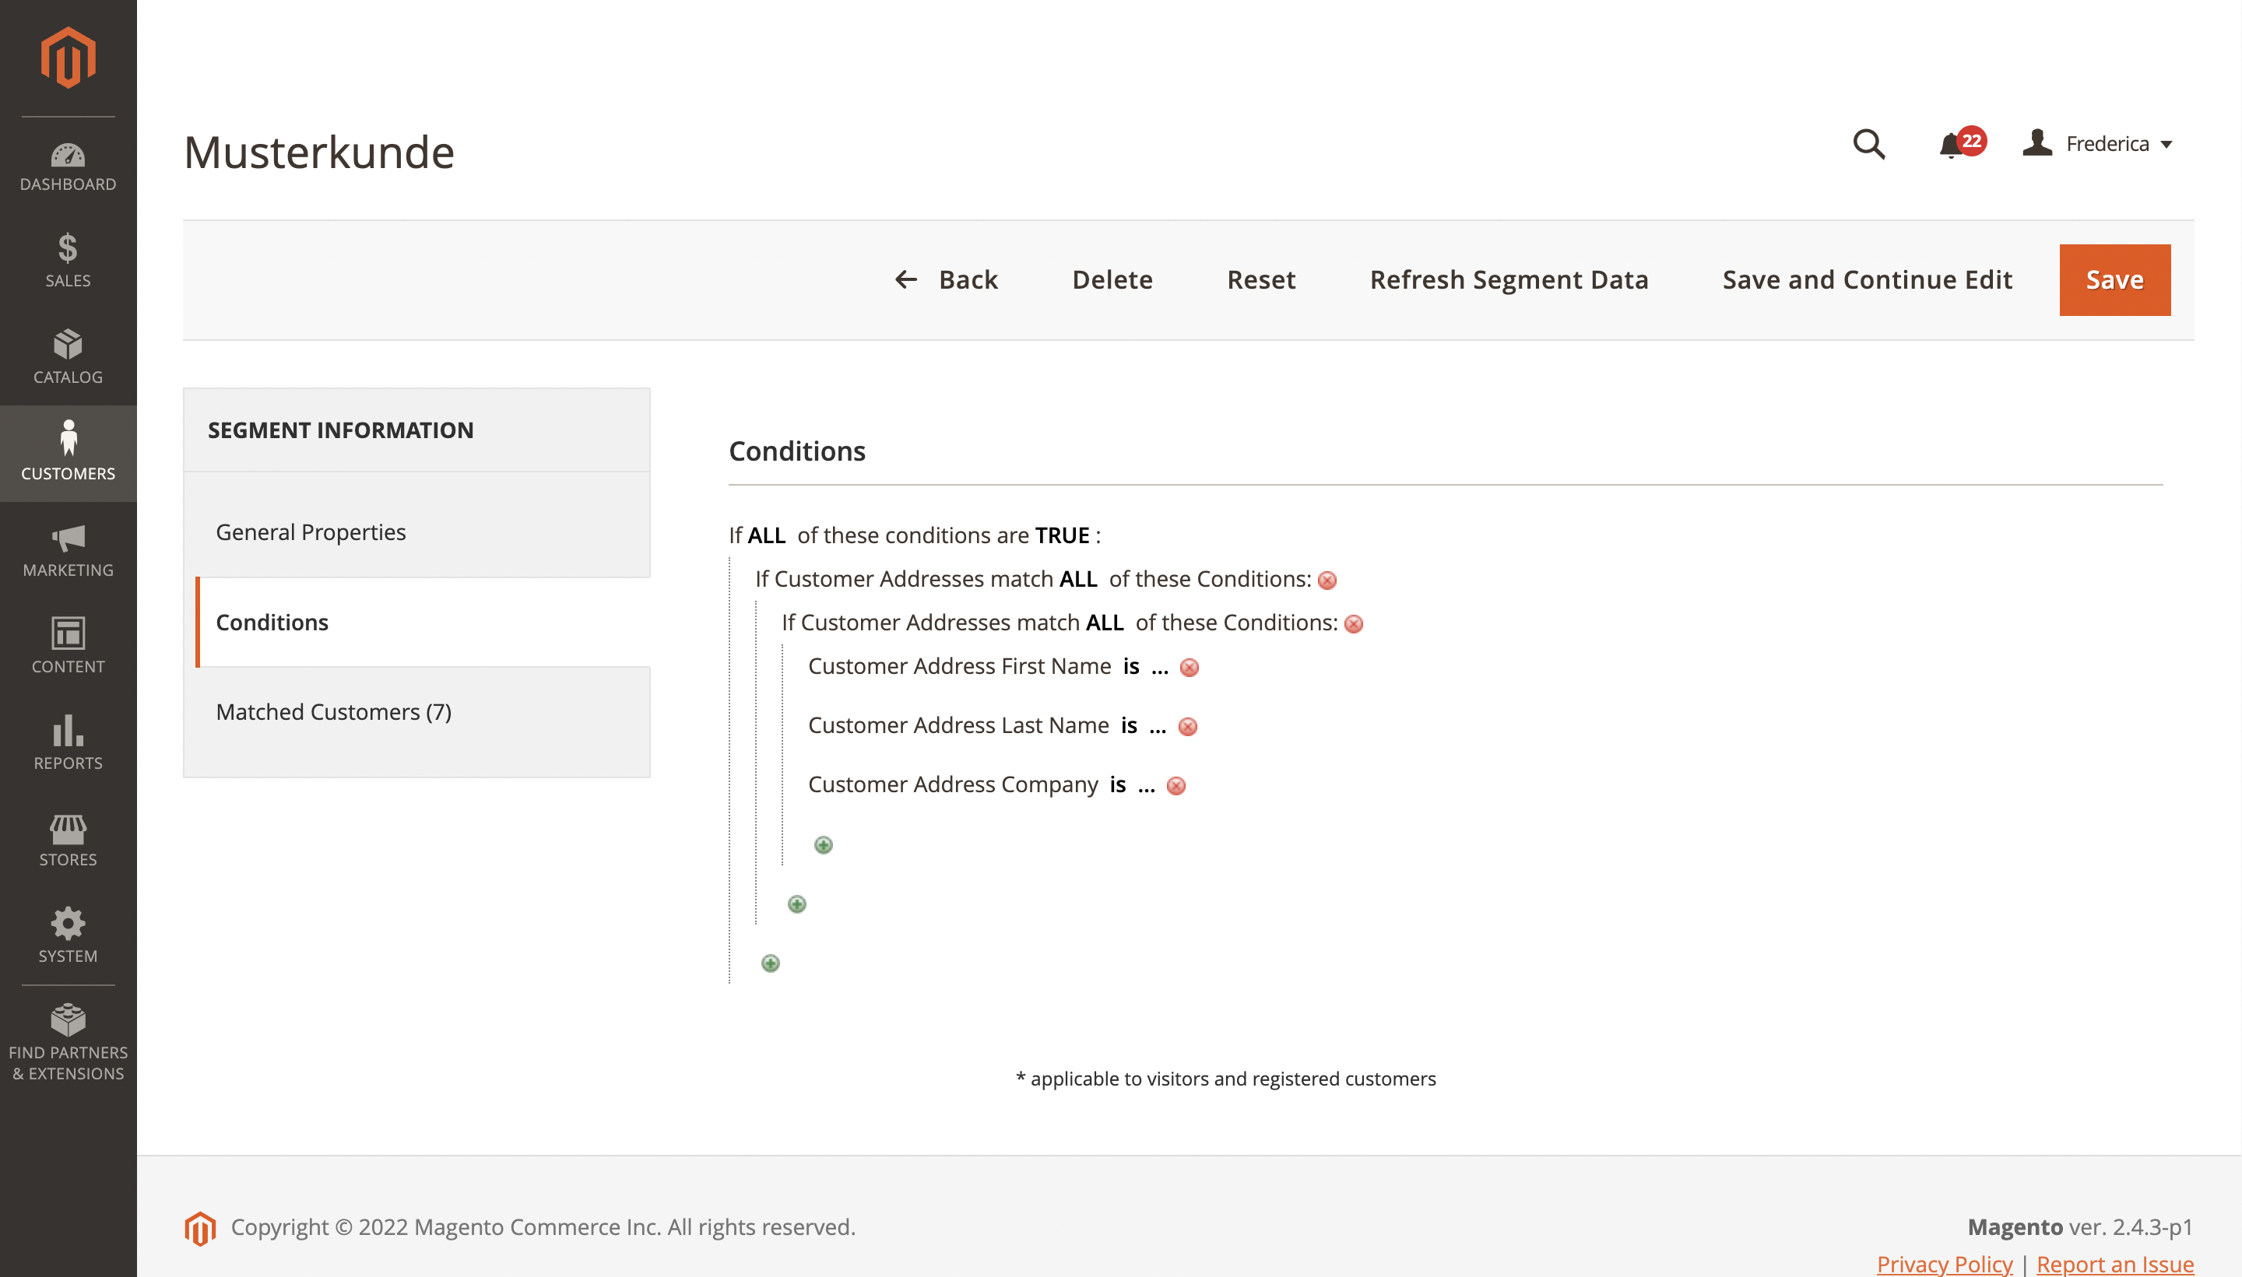
Task: Open the Catalog menu
Action: (69, 357)
